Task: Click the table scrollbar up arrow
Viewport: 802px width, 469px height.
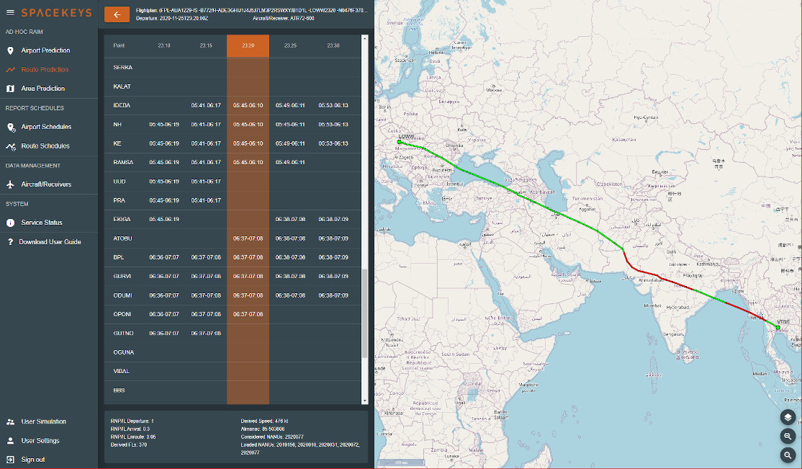Action: [x=365, y=38]
